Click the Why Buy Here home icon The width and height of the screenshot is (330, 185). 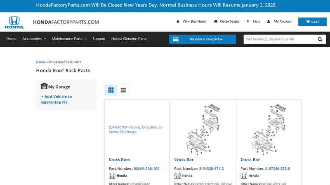pyautogui.click(x=178, y=21)
